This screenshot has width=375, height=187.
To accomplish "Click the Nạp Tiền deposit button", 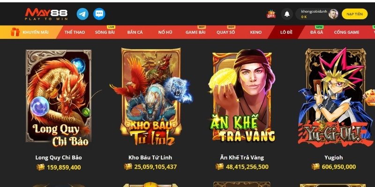I will pos(354,14).
